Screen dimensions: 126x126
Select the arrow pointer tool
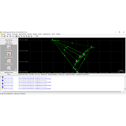[x=17, y=36]
